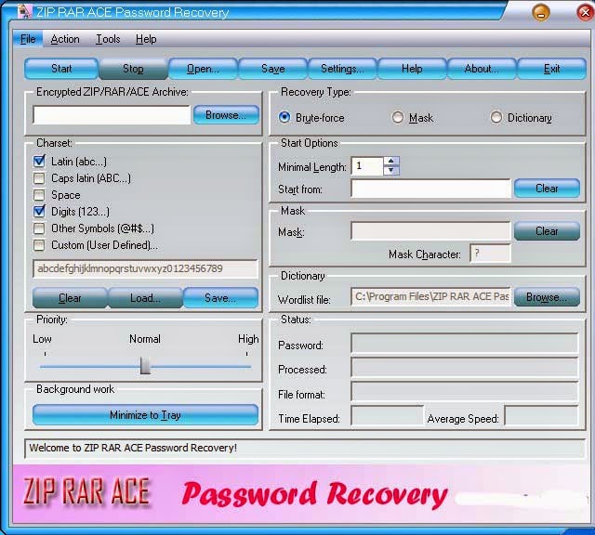
Task: Decrease Minimal Length with down arrow
Action: point(391,170)
